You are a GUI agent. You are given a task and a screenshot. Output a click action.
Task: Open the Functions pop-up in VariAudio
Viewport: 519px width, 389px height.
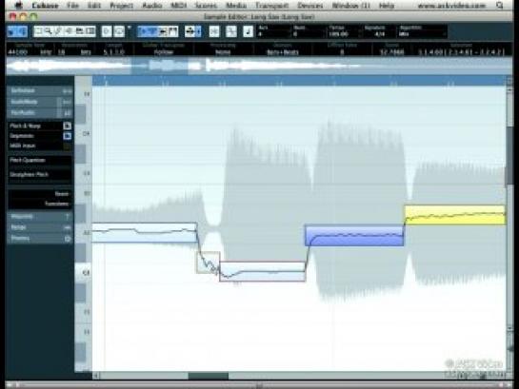coord(56,204)
